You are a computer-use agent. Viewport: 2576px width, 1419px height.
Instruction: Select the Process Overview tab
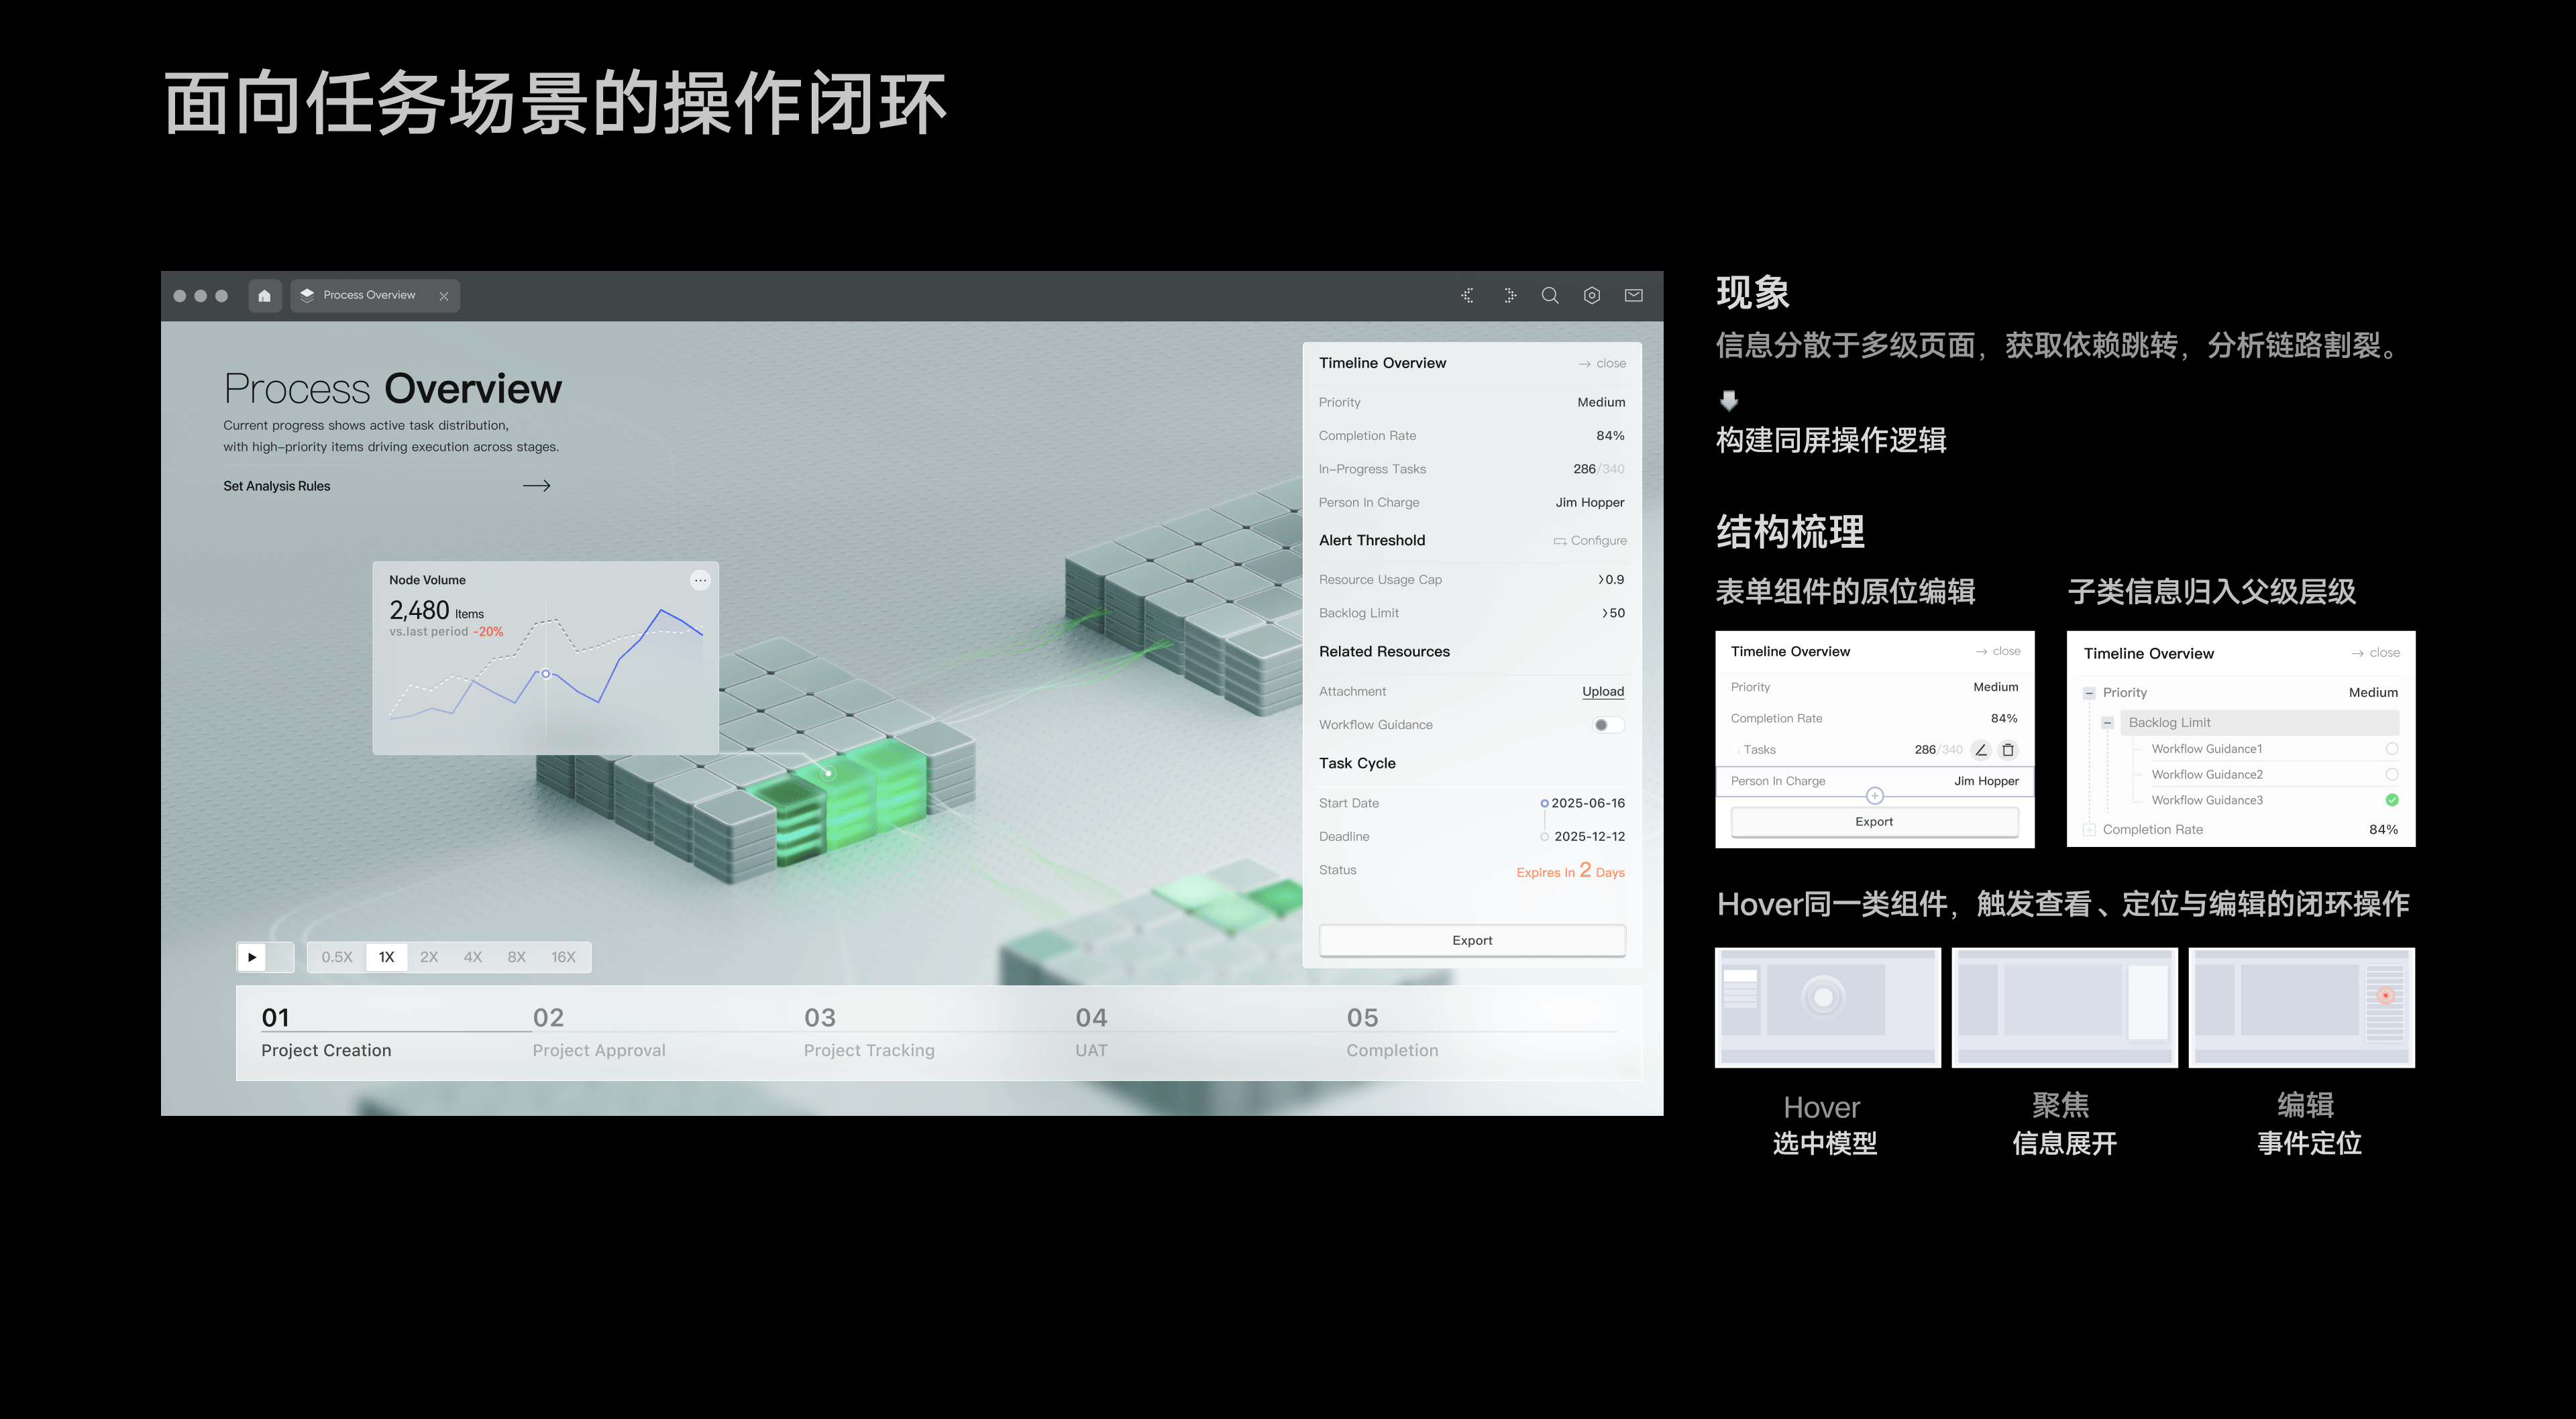coord(375,296)
